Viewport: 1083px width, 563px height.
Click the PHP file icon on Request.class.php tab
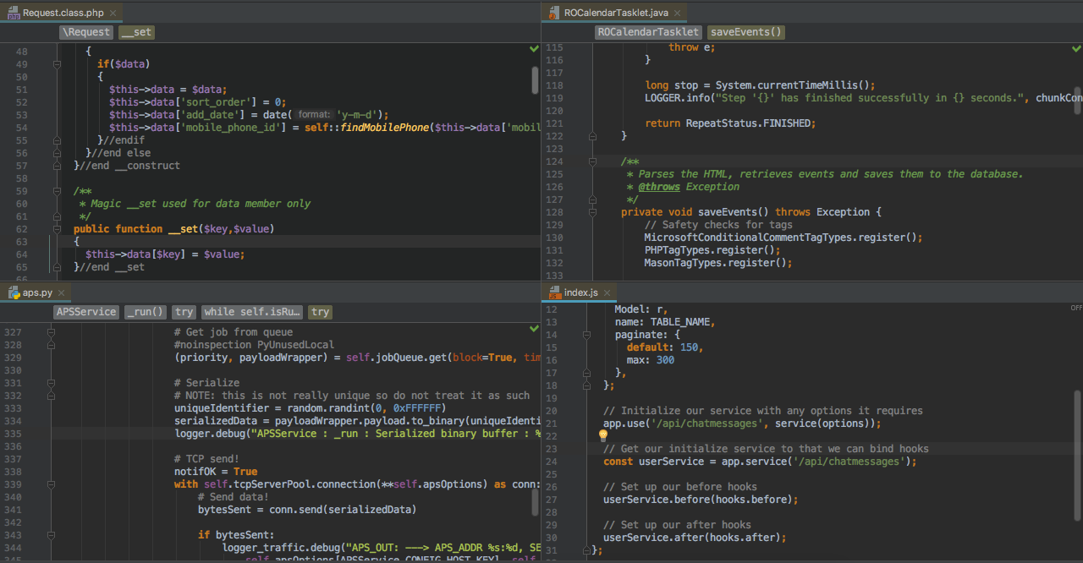pos(14,13)
